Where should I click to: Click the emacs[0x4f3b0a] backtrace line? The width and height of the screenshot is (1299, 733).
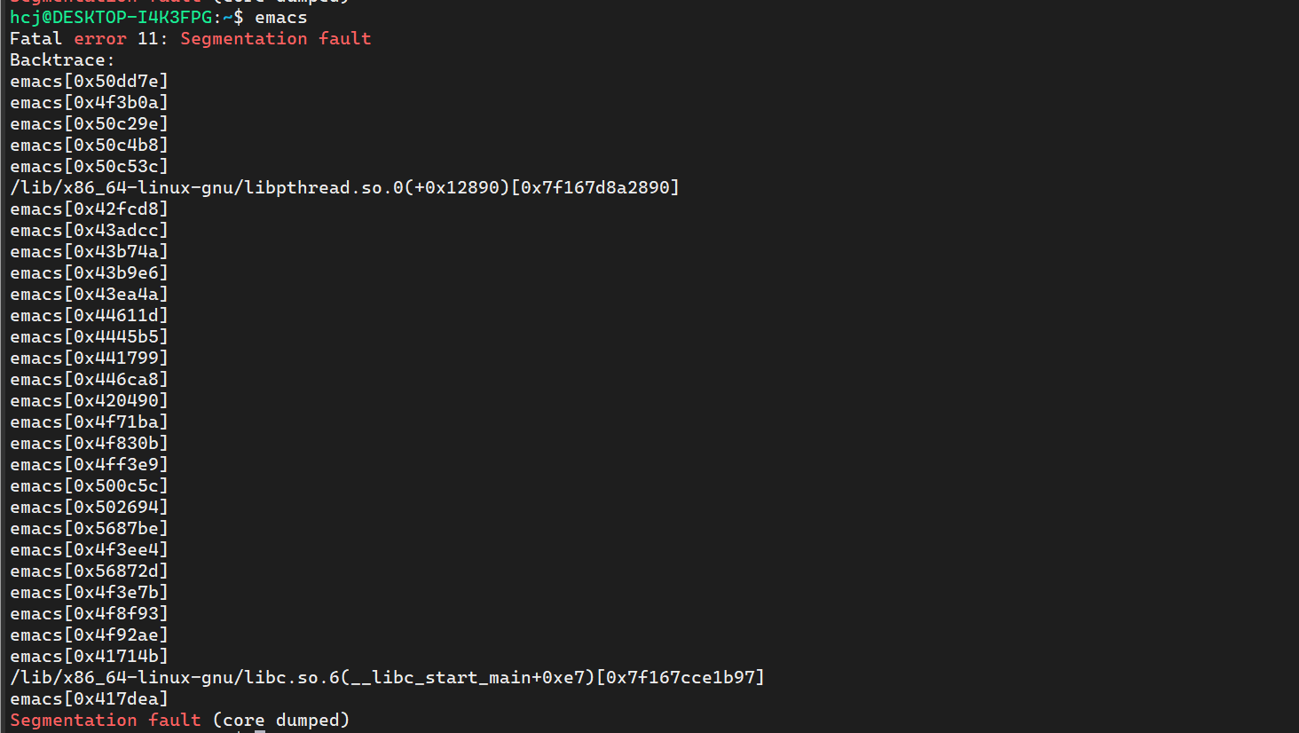click(x=89, y=103)
